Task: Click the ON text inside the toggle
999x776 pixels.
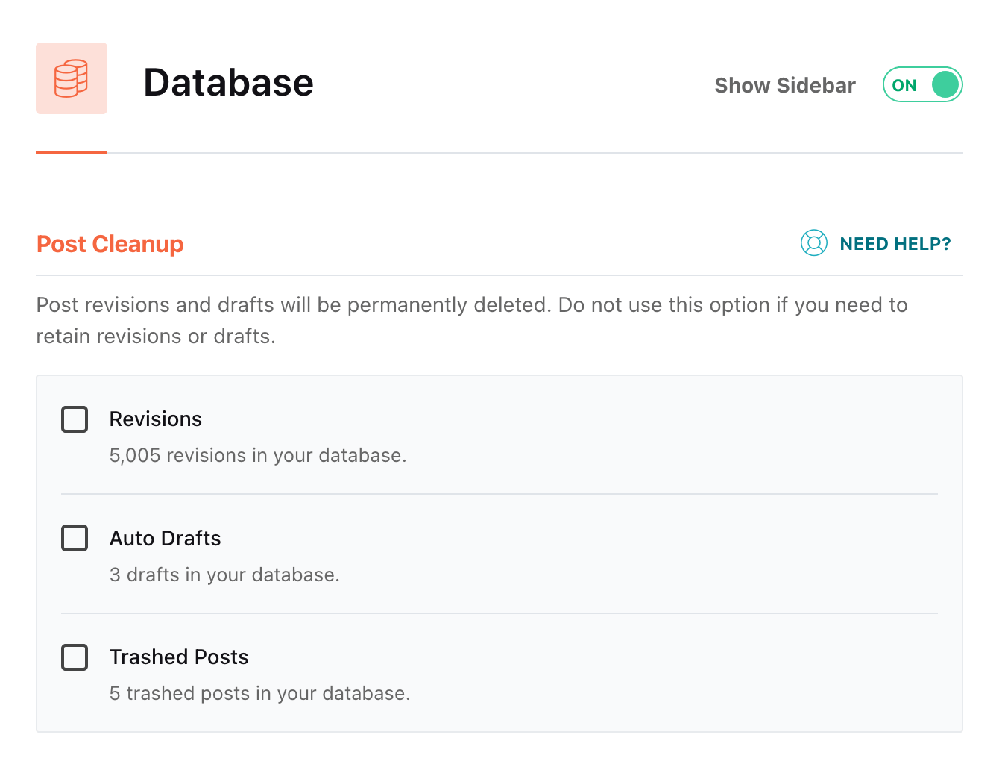Action: [904, 85]
